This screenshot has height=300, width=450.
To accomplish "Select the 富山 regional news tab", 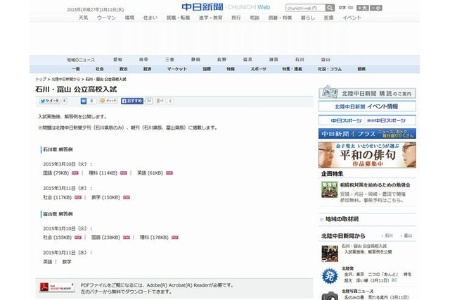I will (326, 59).
